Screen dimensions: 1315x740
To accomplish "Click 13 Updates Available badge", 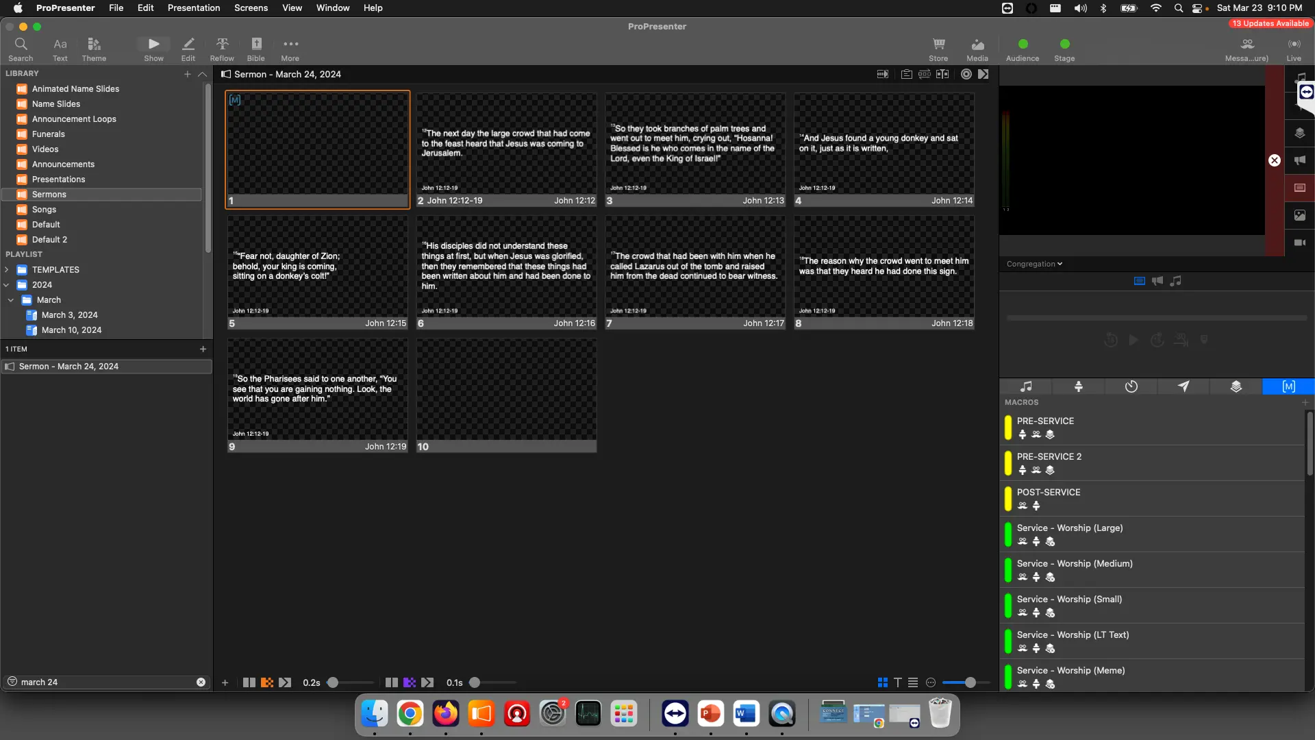I will pos(1270,23).
